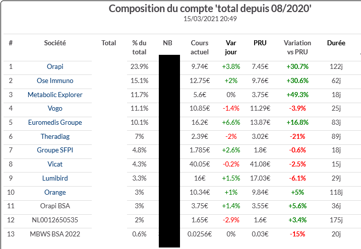361x249 pixels.
Task: Click the Theradiag company link
Action: tap(55, 136)
